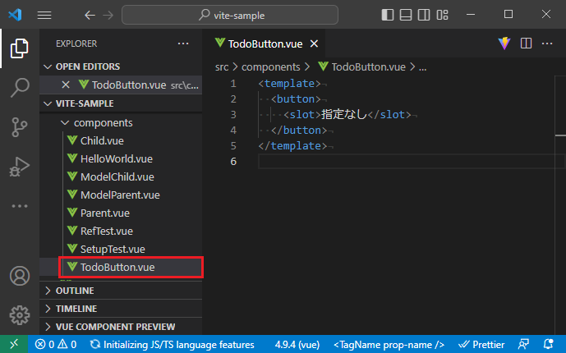The image size is (566, 353).
Task: Open editor More Actions menu
Action: 547,44
